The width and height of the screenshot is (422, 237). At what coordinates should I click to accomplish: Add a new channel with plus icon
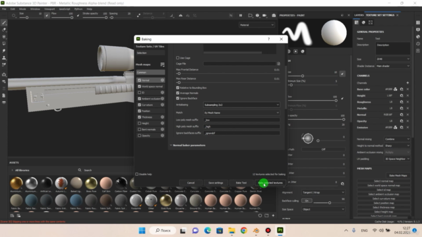[407, 83]
